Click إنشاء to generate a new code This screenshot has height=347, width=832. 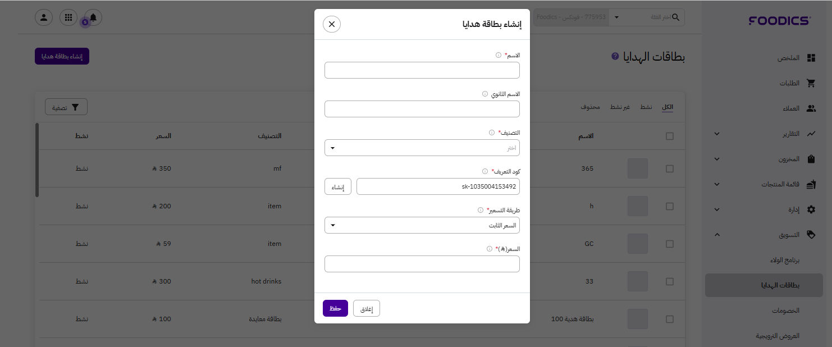tap(338, 186)
